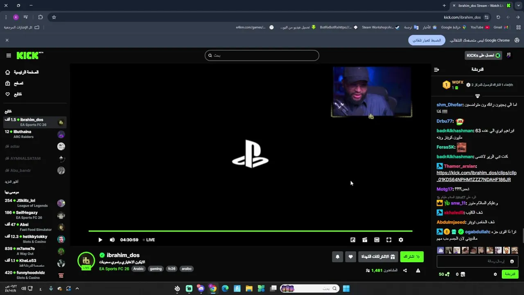Open Chrome extensions puzzle icon

point(40,17)
